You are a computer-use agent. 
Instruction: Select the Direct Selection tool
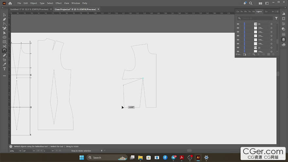coord(4,15)
